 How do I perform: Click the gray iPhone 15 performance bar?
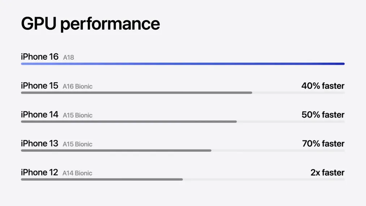pos(137,93)
